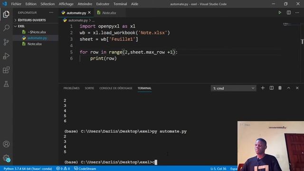The height and width of the screenshot is (171, 304).
Task: Click line number 4 in the gutter
Action: [71, 46]
